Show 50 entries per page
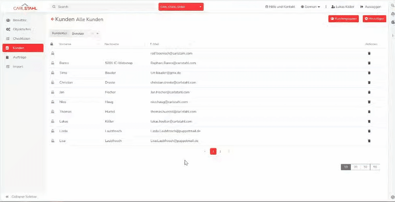 pos(375,167)
